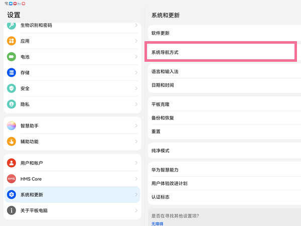Expand the 电池 row chevron

pos(136,57)
